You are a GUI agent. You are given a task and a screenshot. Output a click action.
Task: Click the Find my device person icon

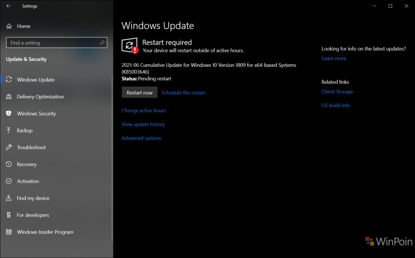pyautogui.click(x=9, y=198)
